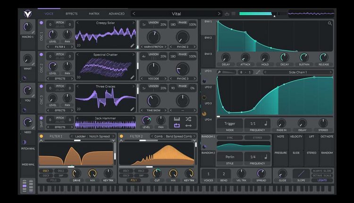Open the Creepy Solar wavetable selector
This screenshot has height=203, width=354.
(105, 23)
